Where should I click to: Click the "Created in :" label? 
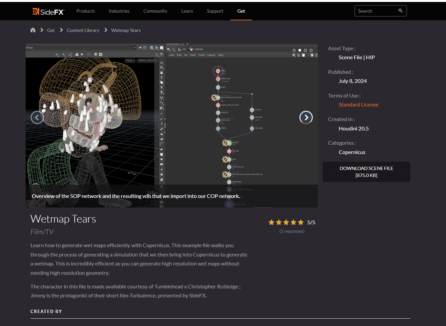point(341,119)
